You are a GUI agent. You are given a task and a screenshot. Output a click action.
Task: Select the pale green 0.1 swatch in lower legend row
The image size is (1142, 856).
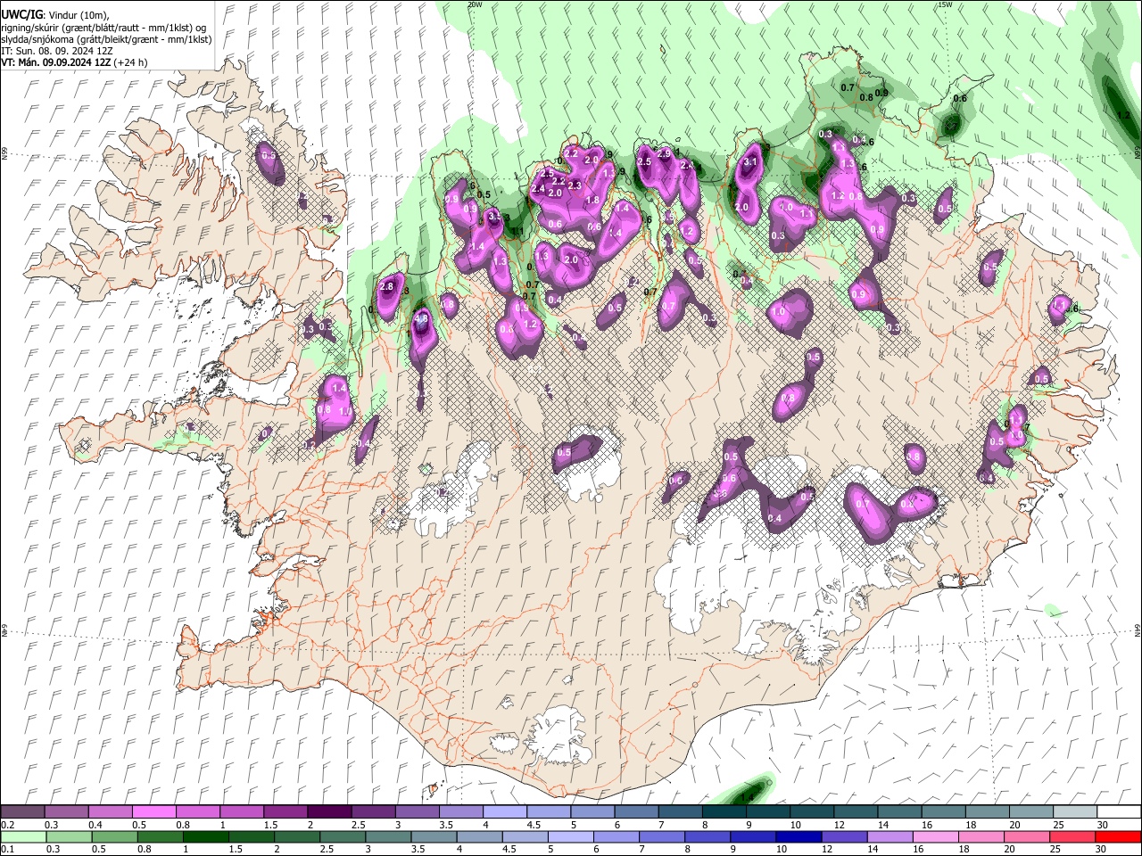(22, 836)
